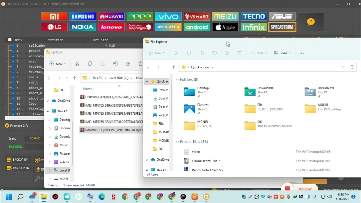The height and width of the screenshot is (203, 361).
Task: Click the orange question mark help icon
Action: (311, 21)
